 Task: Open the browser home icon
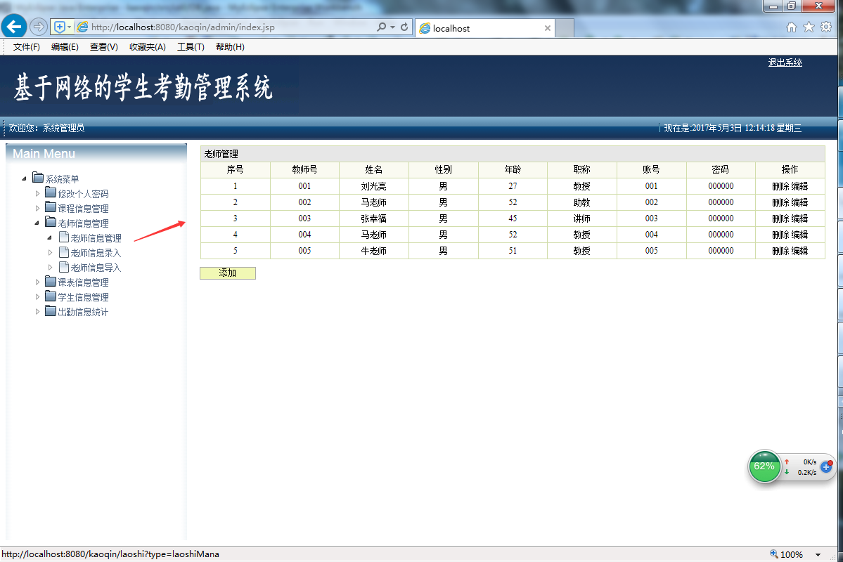(x=792, y=27)
